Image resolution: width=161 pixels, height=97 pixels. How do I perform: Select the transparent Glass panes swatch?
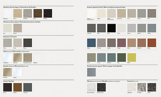coord(8,57)
